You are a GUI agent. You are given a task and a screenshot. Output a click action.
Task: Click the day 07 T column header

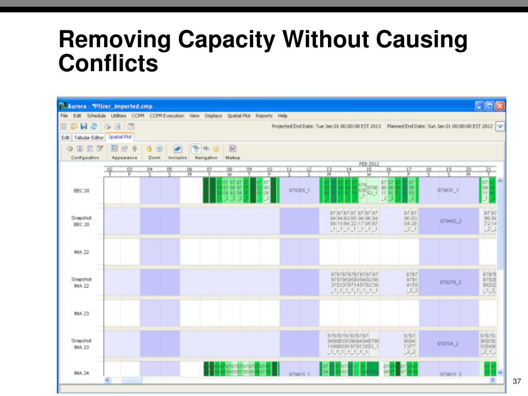pos(209,172)
